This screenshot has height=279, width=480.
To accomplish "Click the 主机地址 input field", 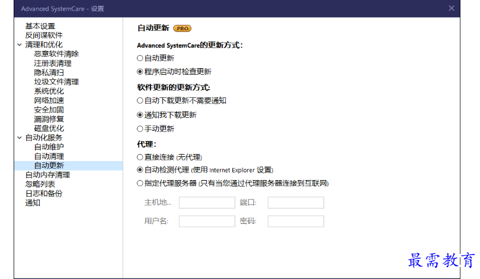I will (207, 203).
